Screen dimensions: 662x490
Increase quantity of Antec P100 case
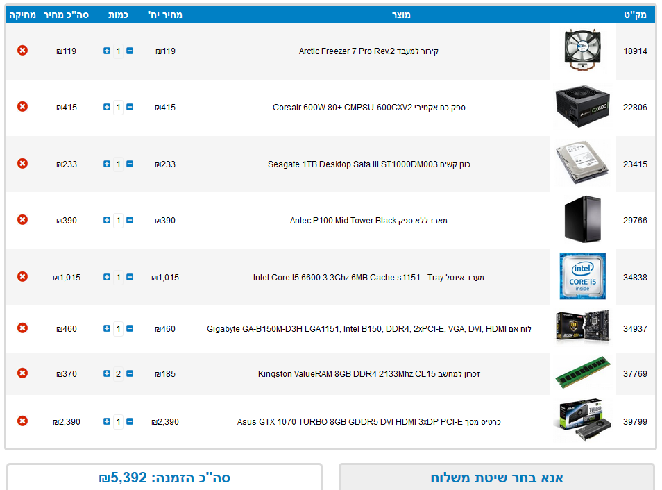(107, 220)
